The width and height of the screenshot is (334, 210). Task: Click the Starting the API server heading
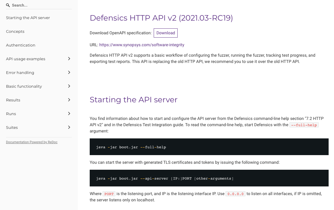pos(134,100)
